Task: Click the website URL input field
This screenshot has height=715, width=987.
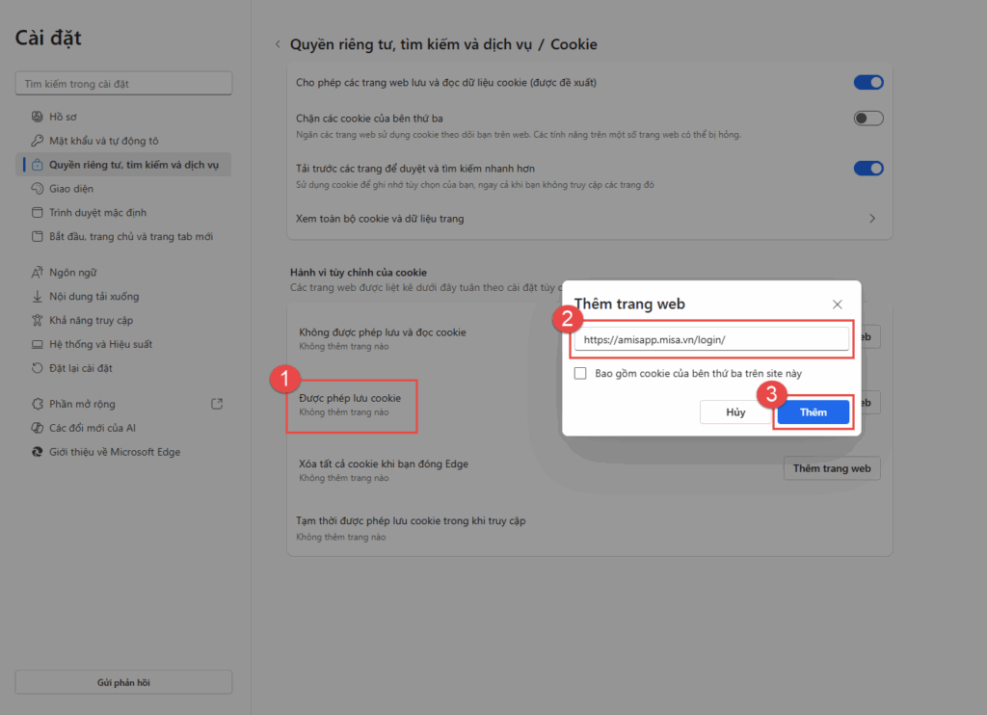Action: (710, 339)
